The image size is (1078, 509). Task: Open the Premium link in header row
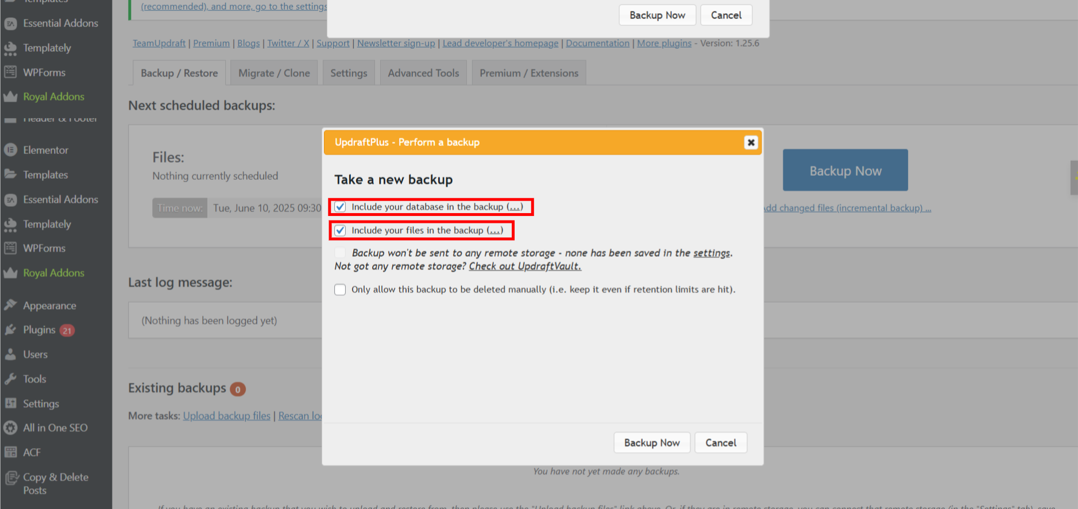click(x=211, y=43)
